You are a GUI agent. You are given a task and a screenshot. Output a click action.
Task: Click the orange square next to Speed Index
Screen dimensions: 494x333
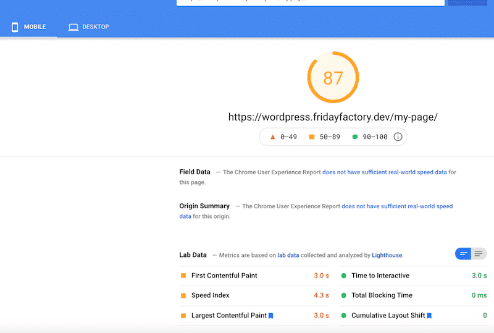(183, 295)
